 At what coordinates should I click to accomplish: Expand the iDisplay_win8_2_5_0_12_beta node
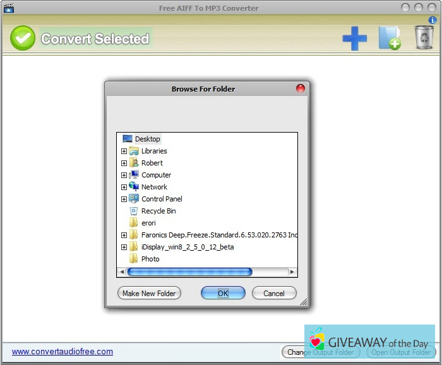pos(124,247)
